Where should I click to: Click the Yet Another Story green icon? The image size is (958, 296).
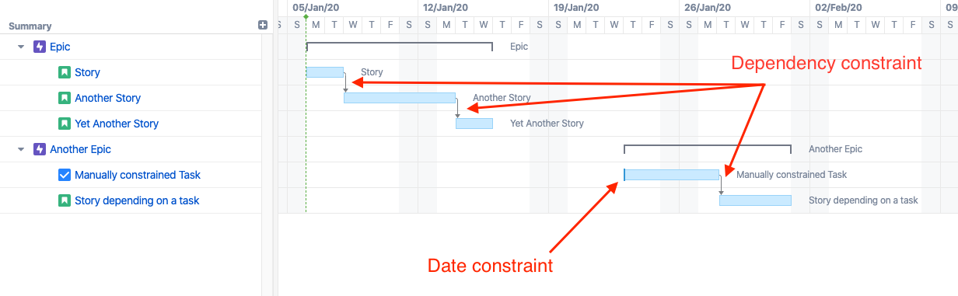click(65, 124)
